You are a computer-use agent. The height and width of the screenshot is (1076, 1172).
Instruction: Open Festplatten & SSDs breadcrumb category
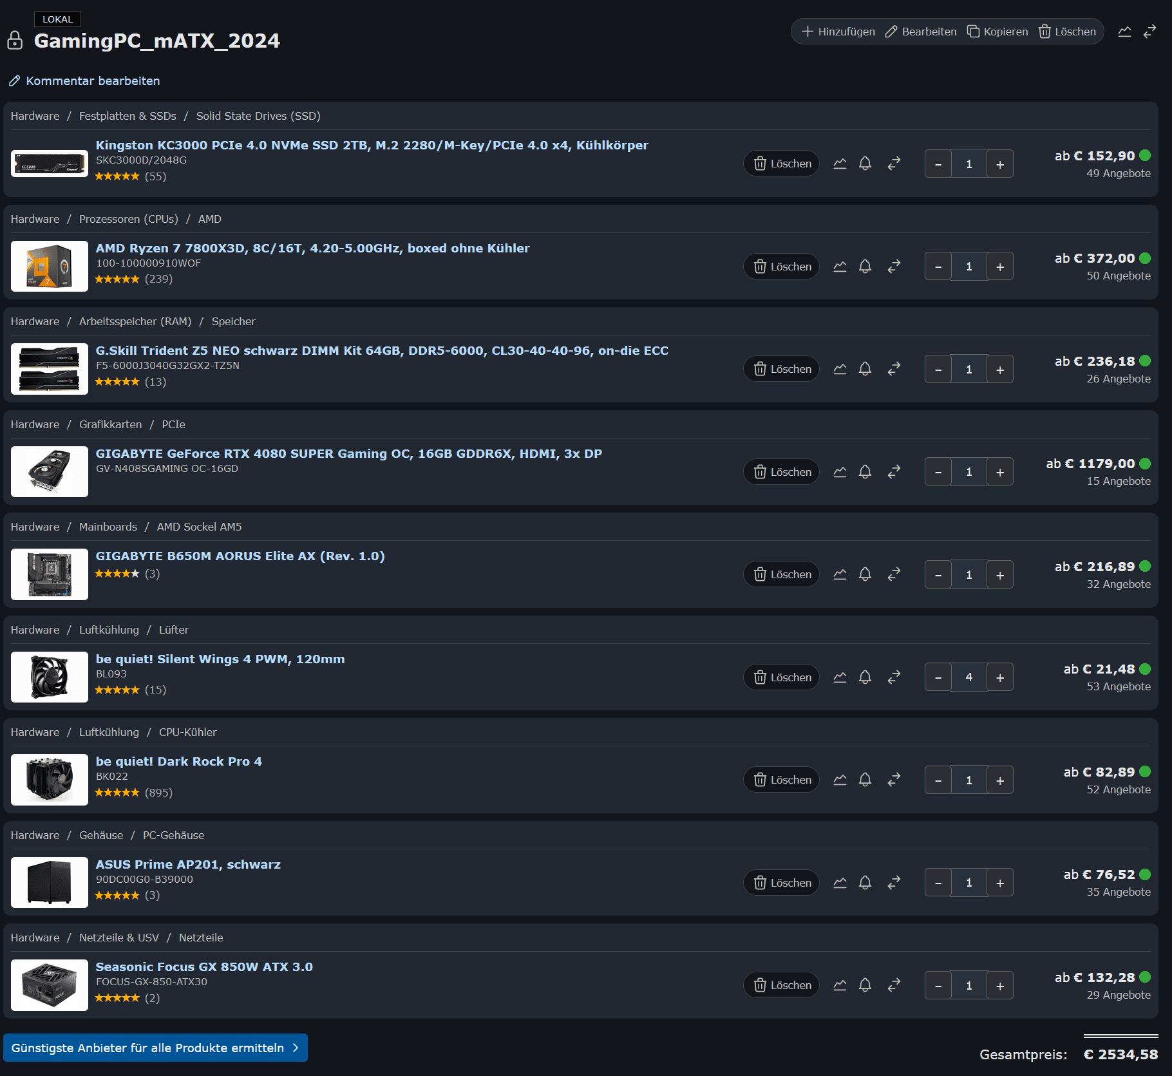pyautogui.click(x=128, y=116)
